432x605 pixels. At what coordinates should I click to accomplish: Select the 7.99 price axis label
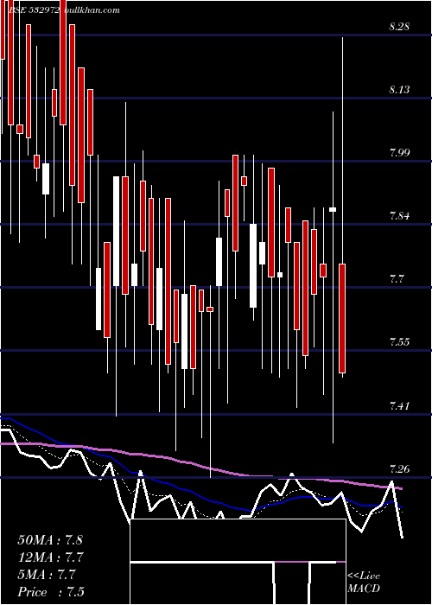click(x=399, y=153)
